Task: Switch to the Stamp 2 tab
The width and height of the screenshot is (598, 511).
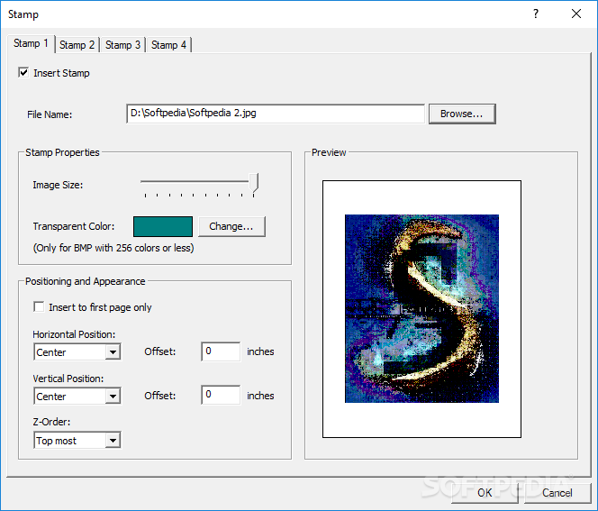Action: pyautogui.click(x=77, y=45)
